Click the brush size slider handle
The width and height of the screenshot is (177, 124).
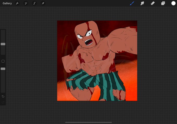(3, 44)
